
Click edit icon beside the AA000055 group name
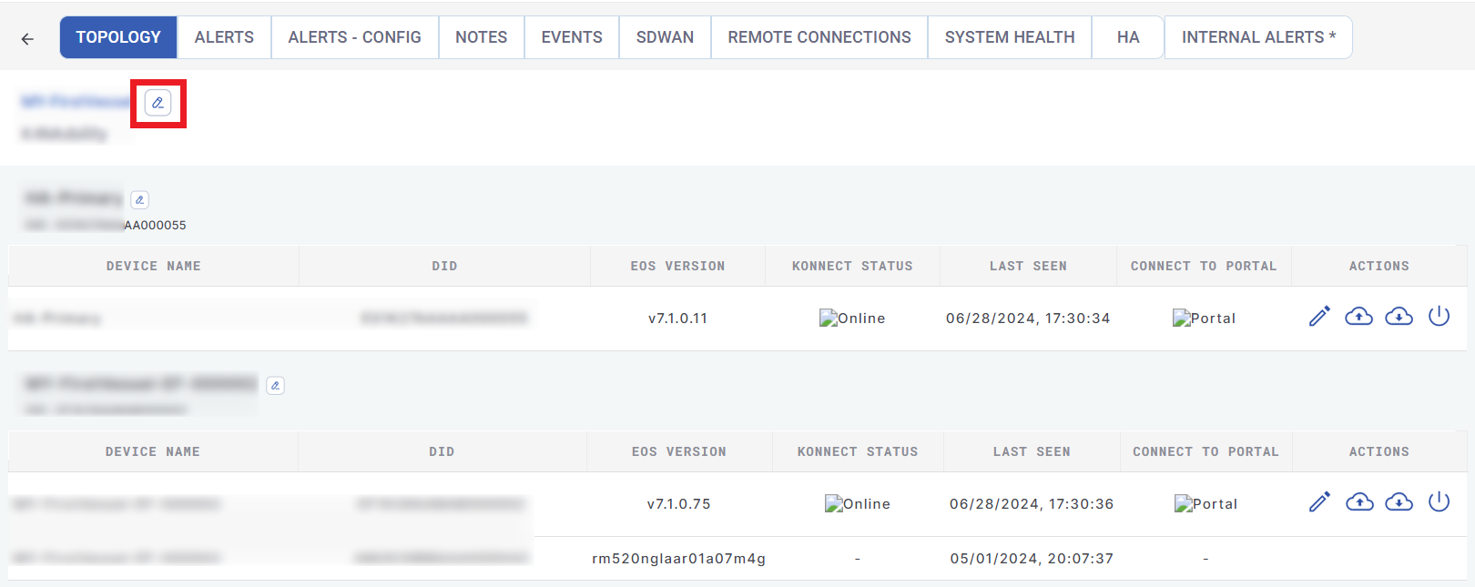pos(139,199)
